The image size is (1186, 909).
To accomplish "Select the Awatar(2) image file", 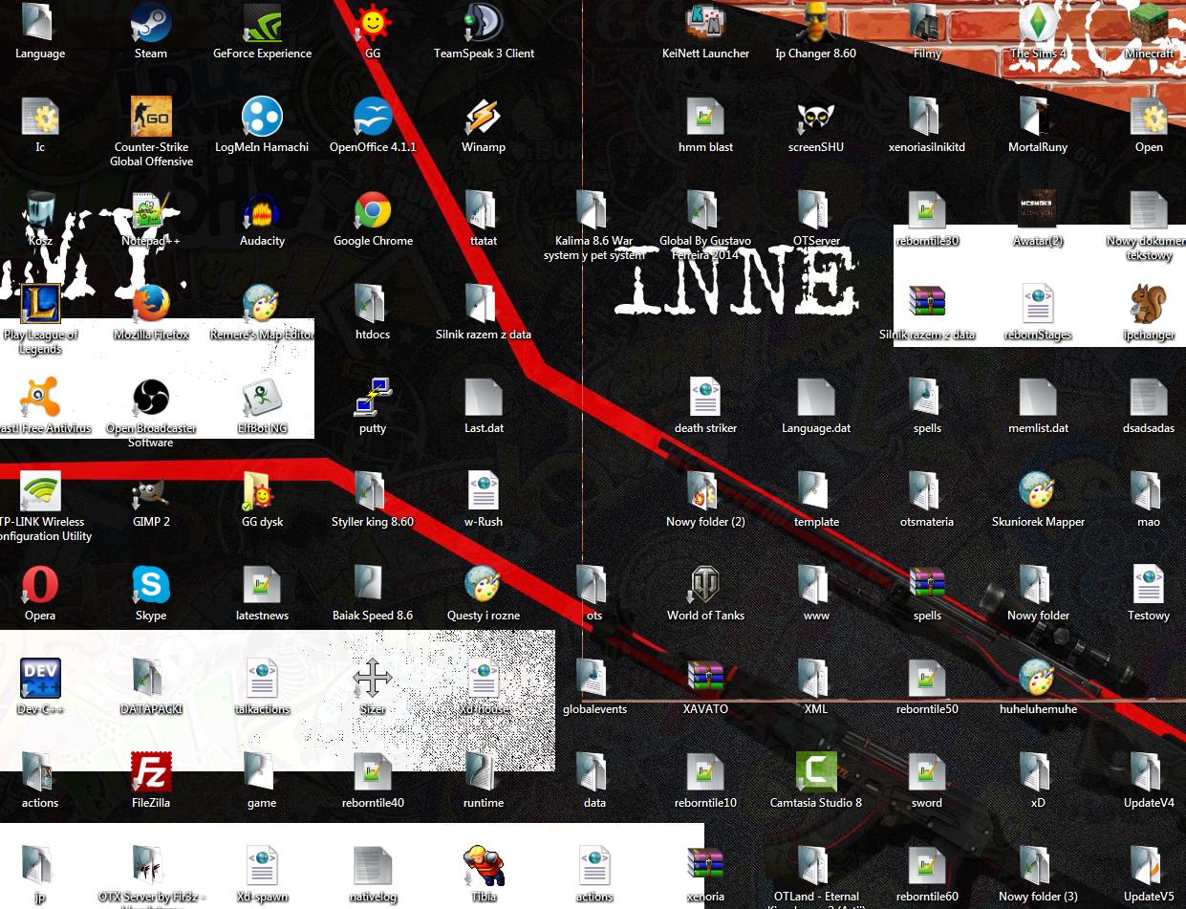I will pyautogui.click(x=1038, y=210).
